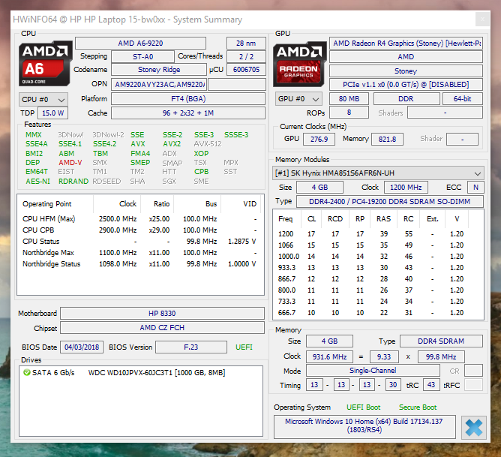Click the PCIe v1.1 DISABLED bus field
Viewport: 501px width, 457px height.
[406, 84]
